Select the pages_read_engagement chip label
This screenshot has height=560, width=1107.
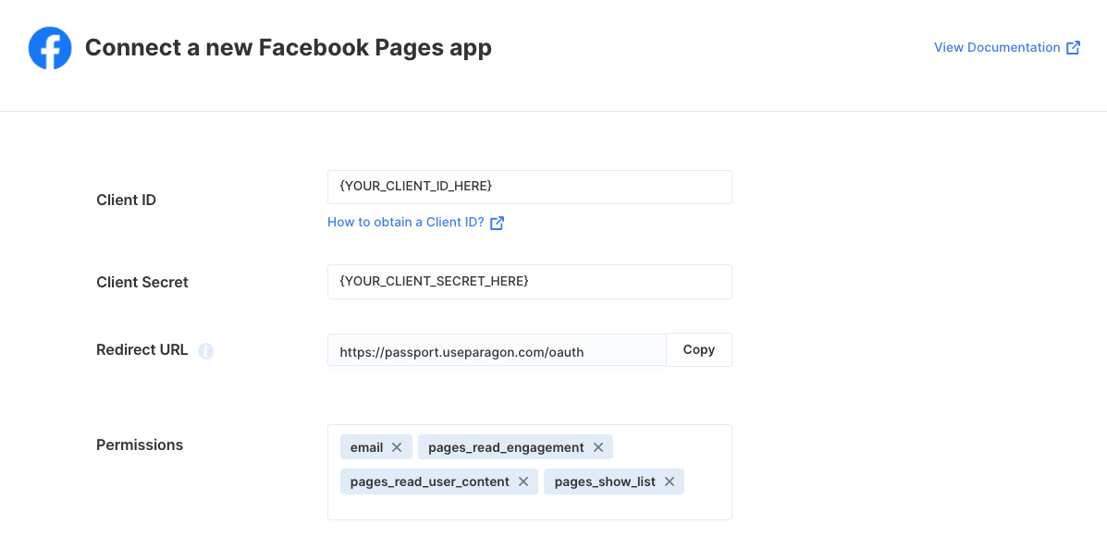[506, 447]
